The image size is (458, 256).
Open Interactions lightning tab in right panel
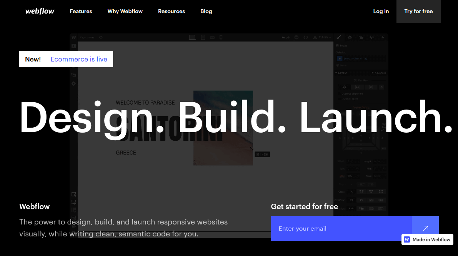tap(383, 37)
